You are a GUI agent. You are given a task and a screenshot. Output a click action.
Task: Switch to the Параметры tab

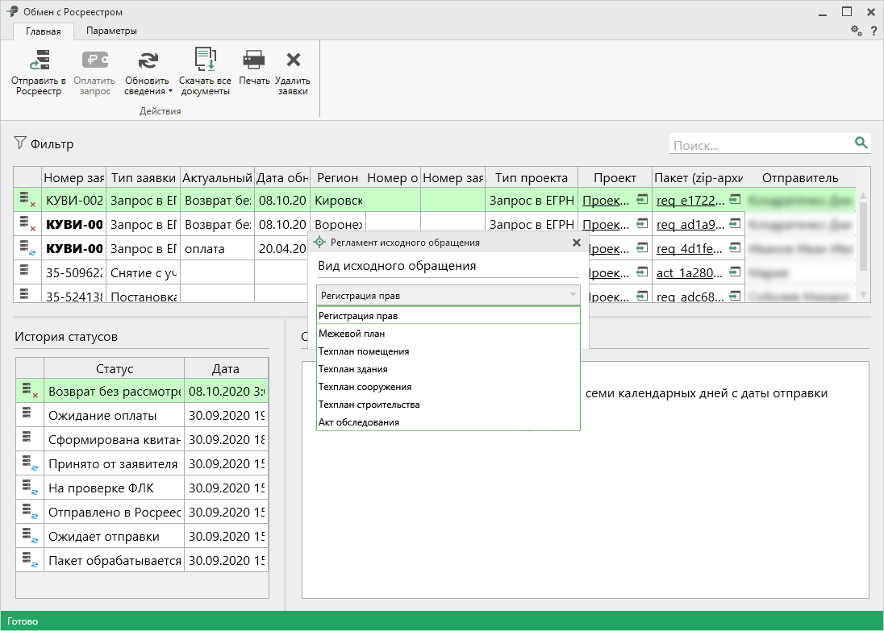click(111, 31)
